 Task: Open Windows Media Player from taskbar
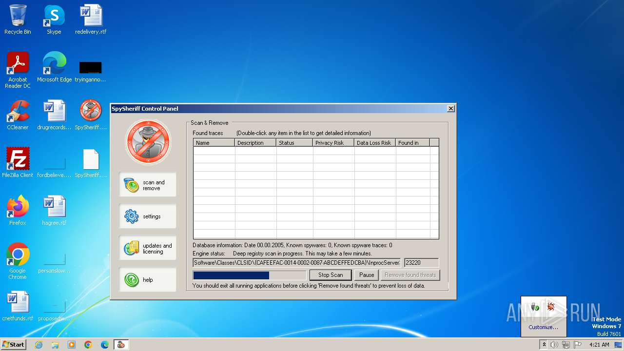pyautogui.click(x=72, y=345)
